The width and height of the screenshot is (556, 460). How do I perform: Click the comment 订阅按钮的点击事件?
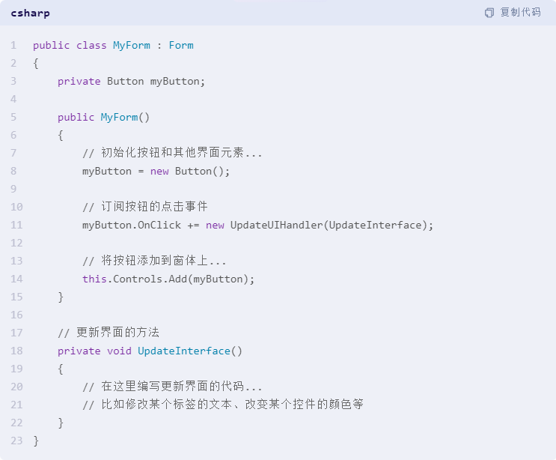[x=145, y=207]
